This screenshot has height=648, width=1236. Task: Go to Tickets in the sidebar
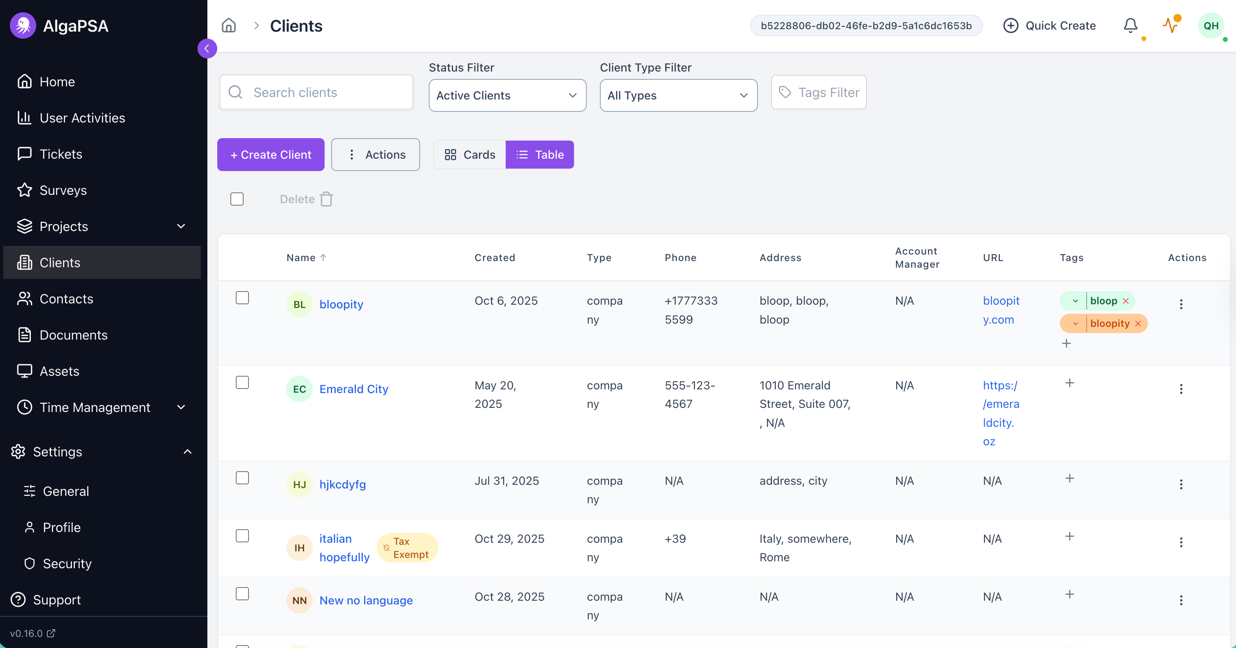[x=61, y=154]
